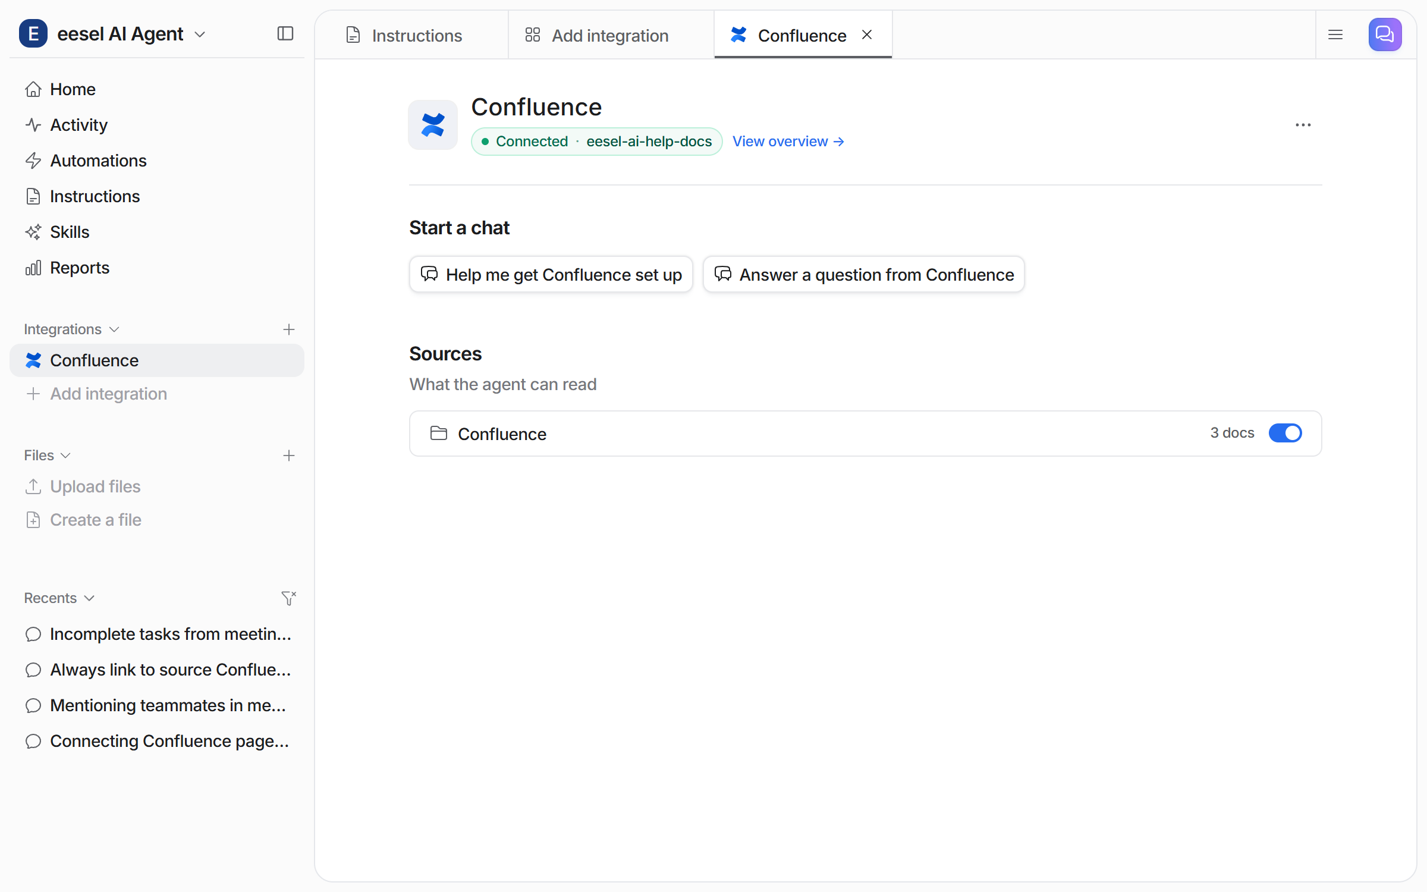The image size is (1427, 892).
Task: Open the three-dot more options menu
Action: point(1303,125)
